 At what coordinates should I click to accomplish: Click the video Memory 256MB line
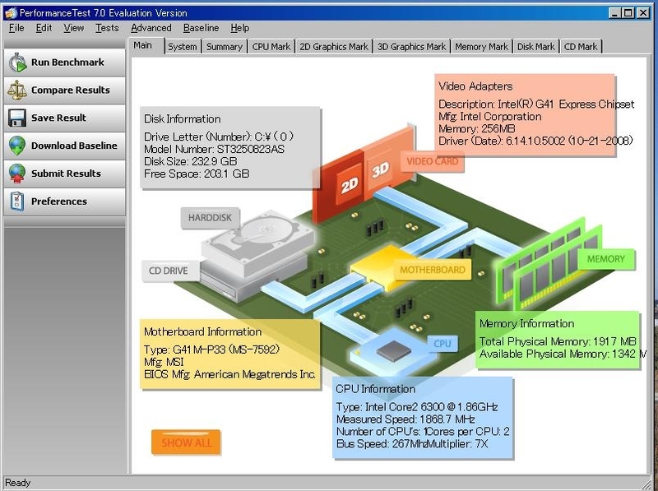(477, 129)
